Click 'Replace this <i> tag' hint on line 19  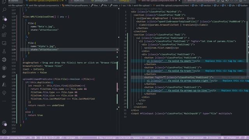tap(224, 71)
